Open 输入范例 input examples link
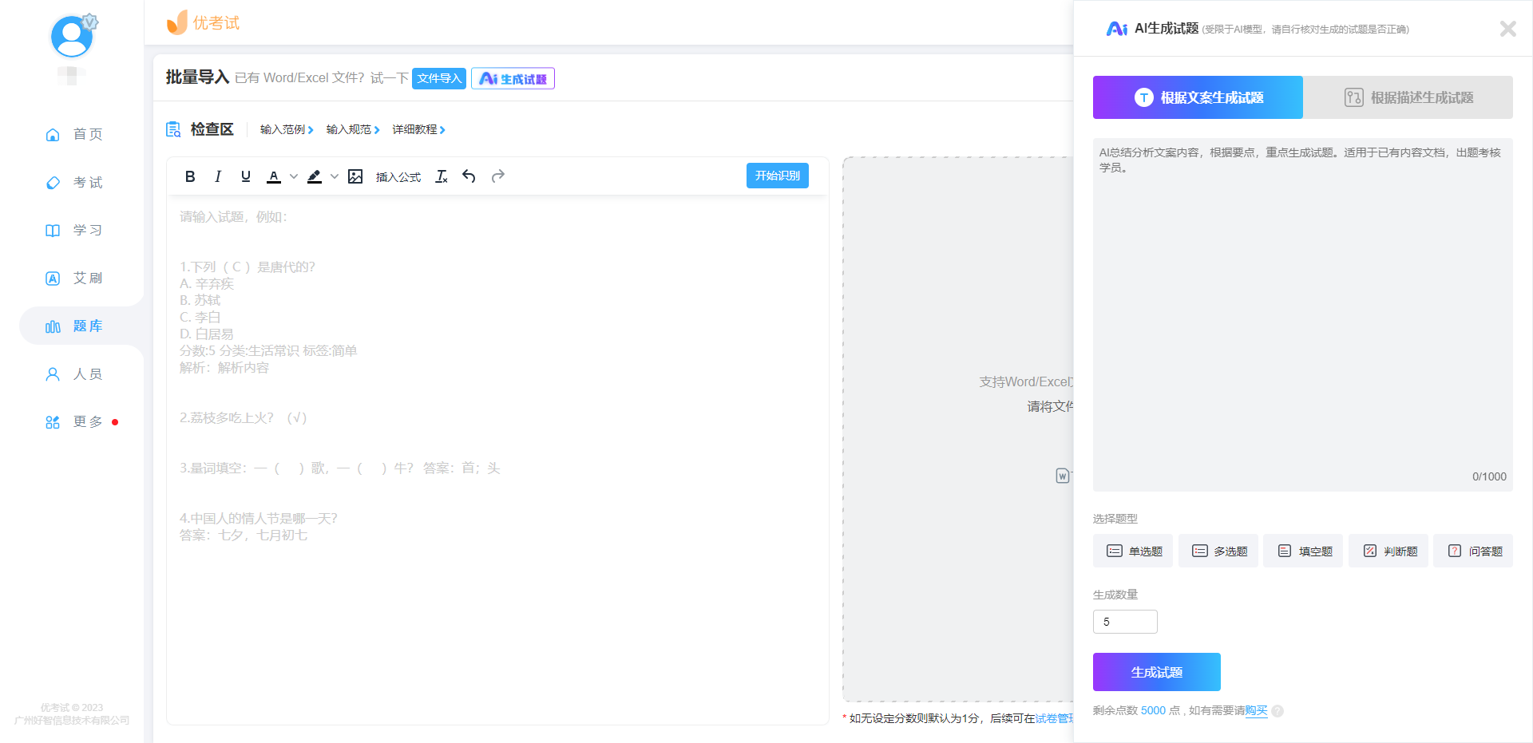The height and width of the screenshot is (743, 1533). click(x=287, y=129)
